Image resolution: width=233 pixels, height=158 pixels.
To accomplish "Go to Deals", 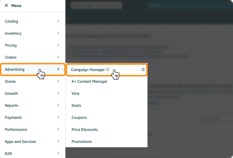I will (76, 105).
